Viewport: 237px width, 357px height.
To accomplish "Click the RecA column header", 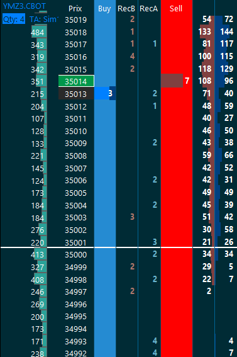I will click(x=148, y=8).
